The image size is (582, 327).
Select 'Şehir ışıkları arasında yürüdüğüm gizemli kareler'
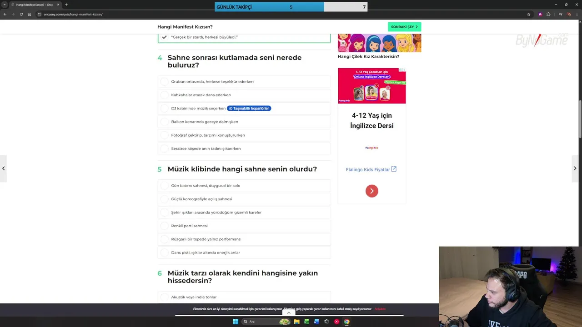click(x=244, y=213)
